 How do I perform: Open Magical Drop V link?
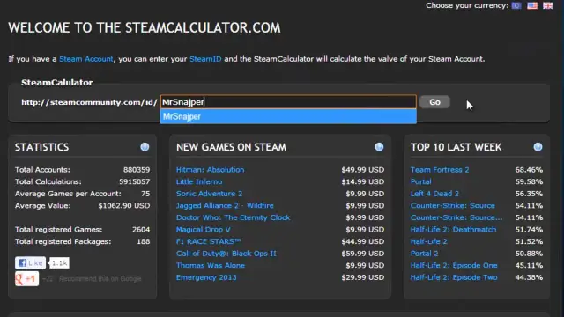(204, 230)
